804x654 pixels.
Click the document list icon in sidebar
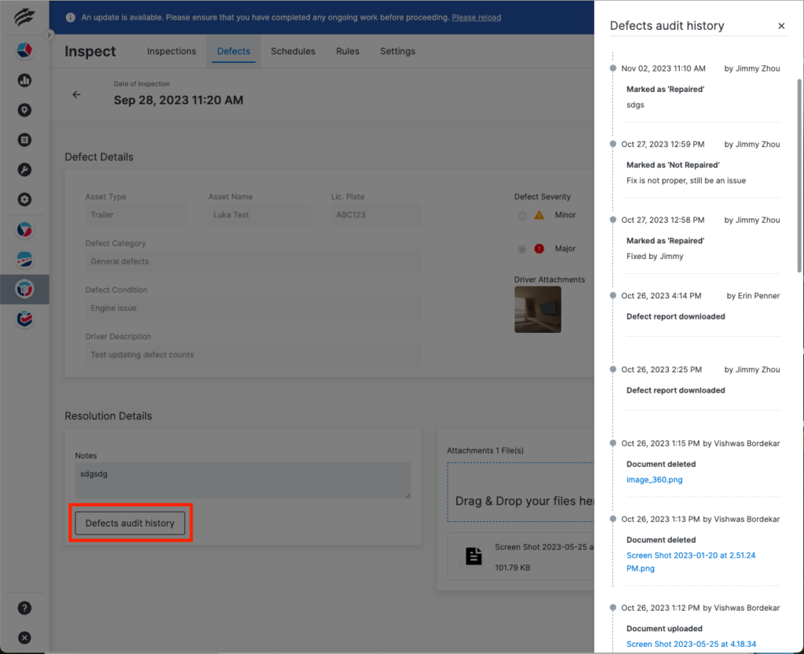(24, 140)
